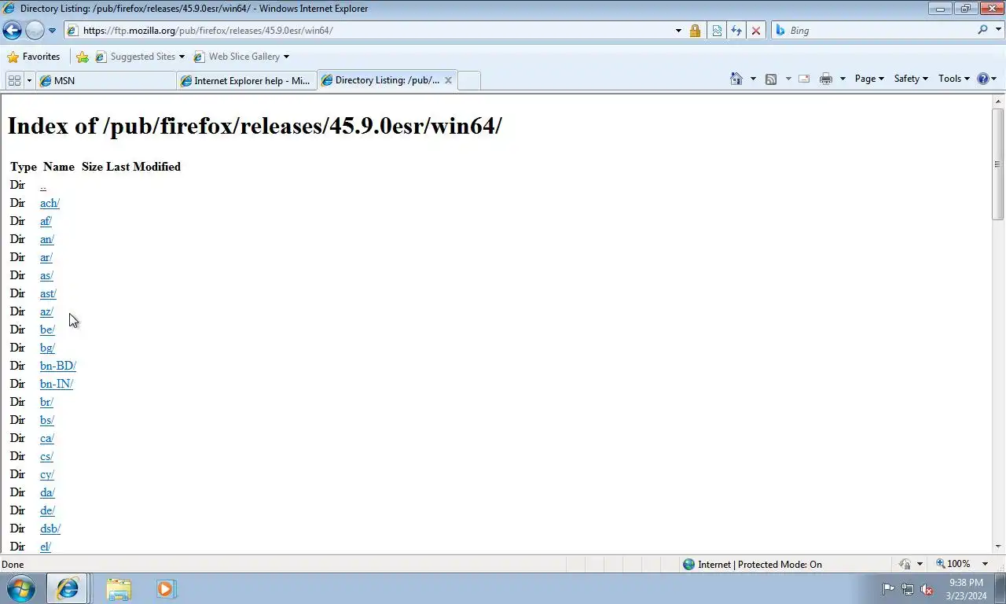Open the Page menu

click(x=869, y=79)
